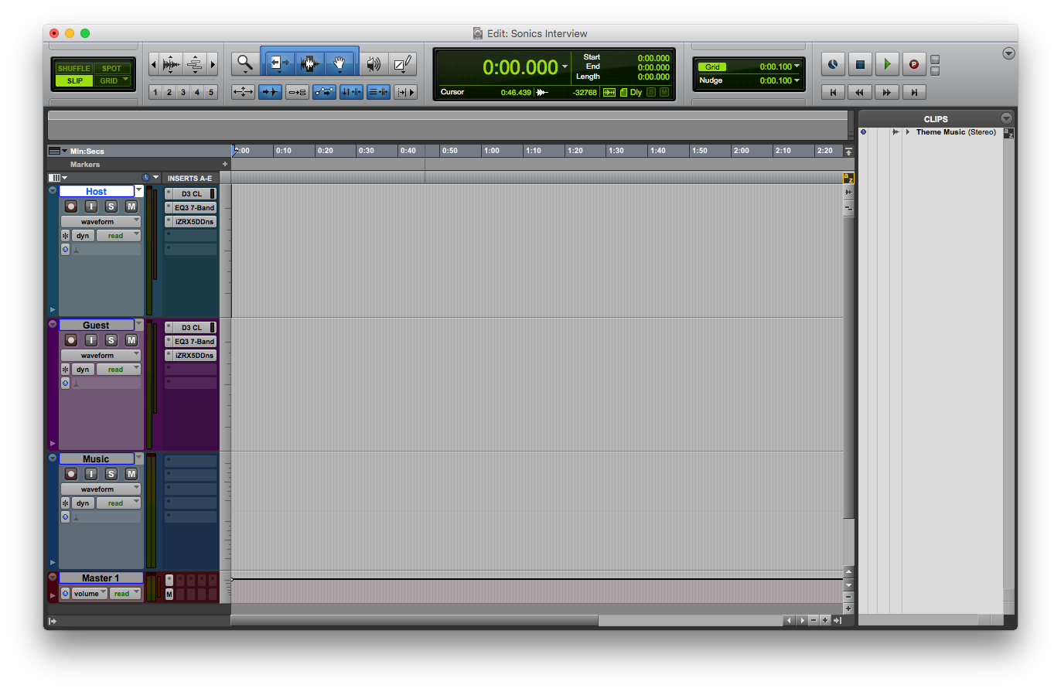Click the vertical audio zoom waveform button

172,63
